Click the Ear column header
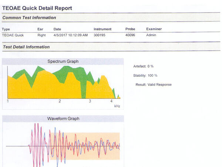Image resolution: width=222 pixels, height=167 pixels. click(40, 29)
